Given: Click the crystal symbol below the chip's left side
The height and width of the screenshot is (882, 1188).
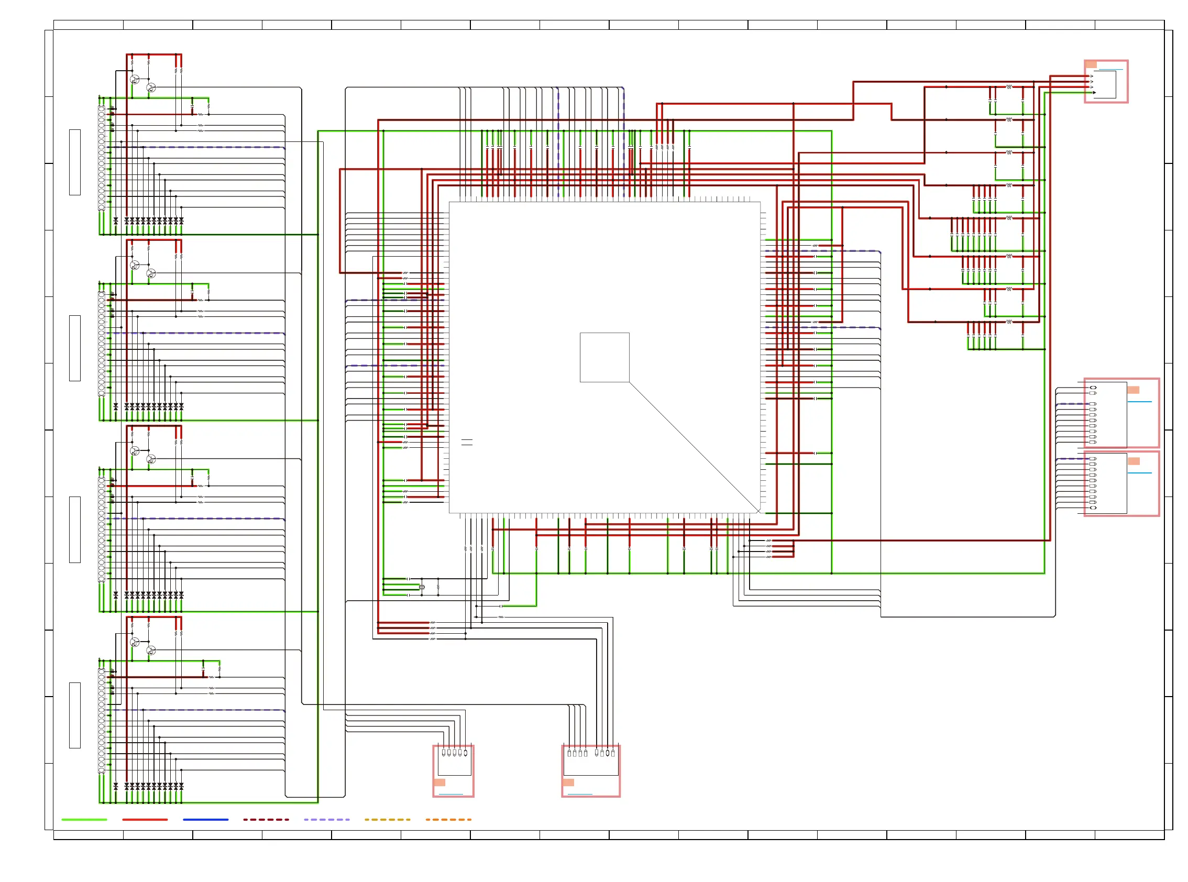Looking at the screenshot, I should (422, 587).
